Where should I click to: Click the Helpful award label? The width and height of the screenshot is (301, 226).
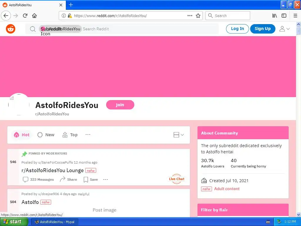tap(83, 194)
